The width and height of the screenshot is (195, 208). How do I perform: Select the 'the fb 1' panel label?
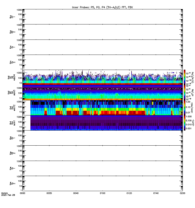(12, 168)
